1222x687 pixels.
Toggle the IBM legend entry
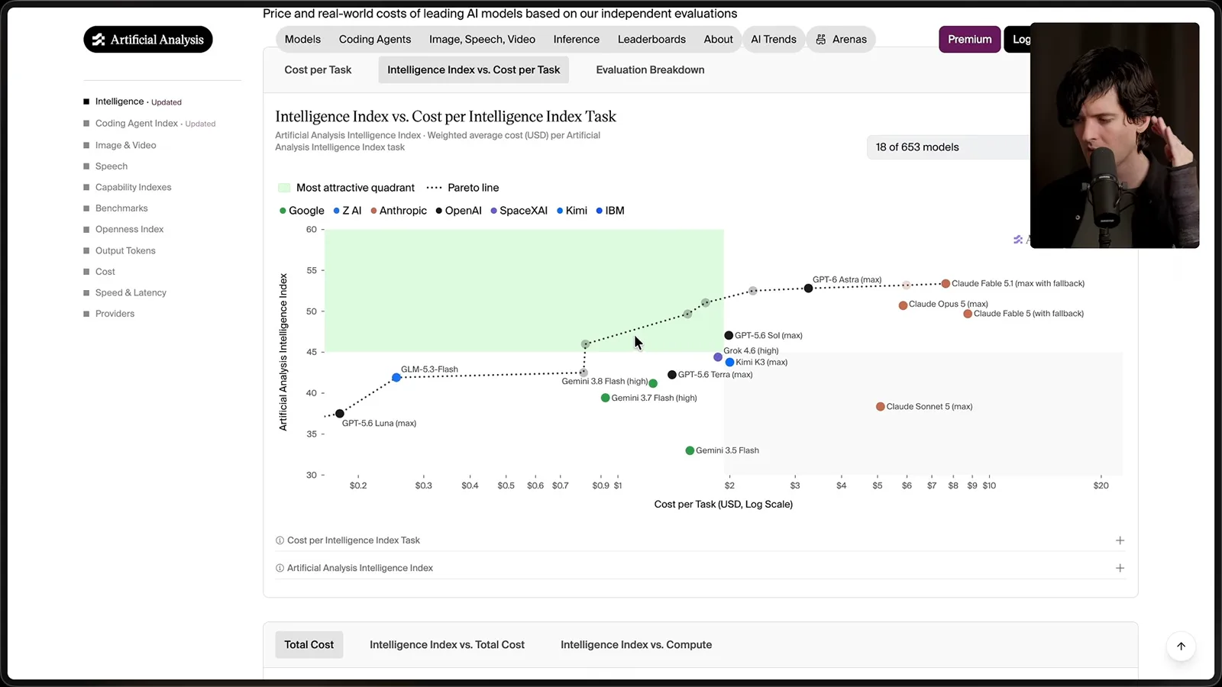610,211
